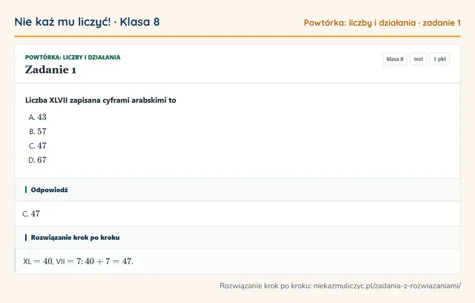
Task: Select answer option B. 57
Action: pos(38,131)
